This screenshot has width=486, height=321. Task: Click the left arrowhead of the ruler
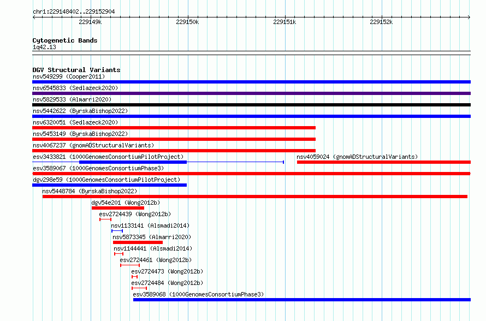pos(34,17)
